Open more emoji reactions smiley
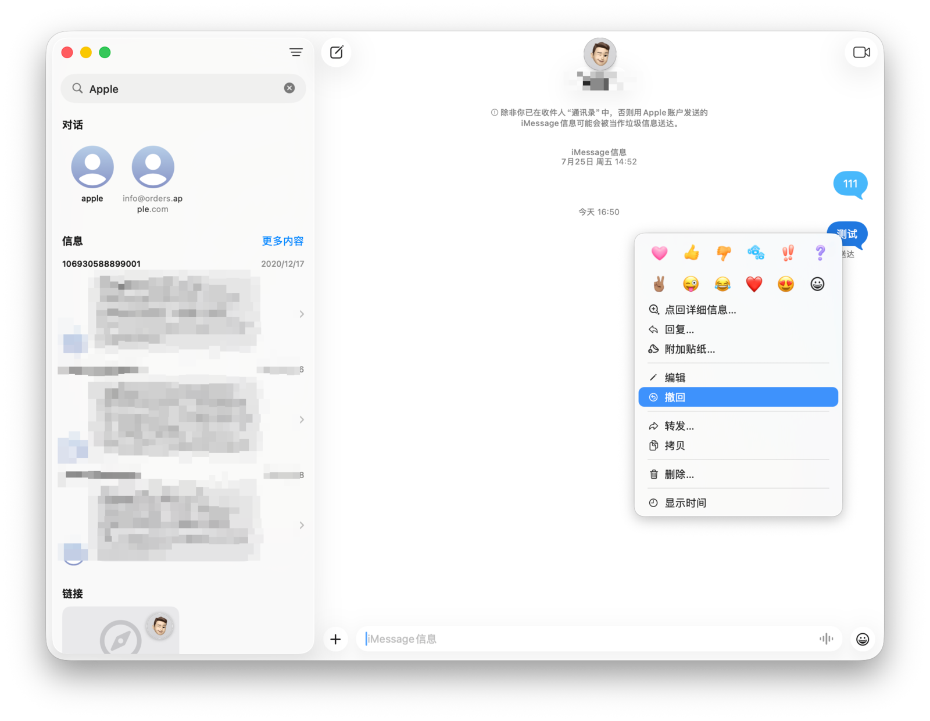This screenshot has height=721, width=930. point(817,284)
